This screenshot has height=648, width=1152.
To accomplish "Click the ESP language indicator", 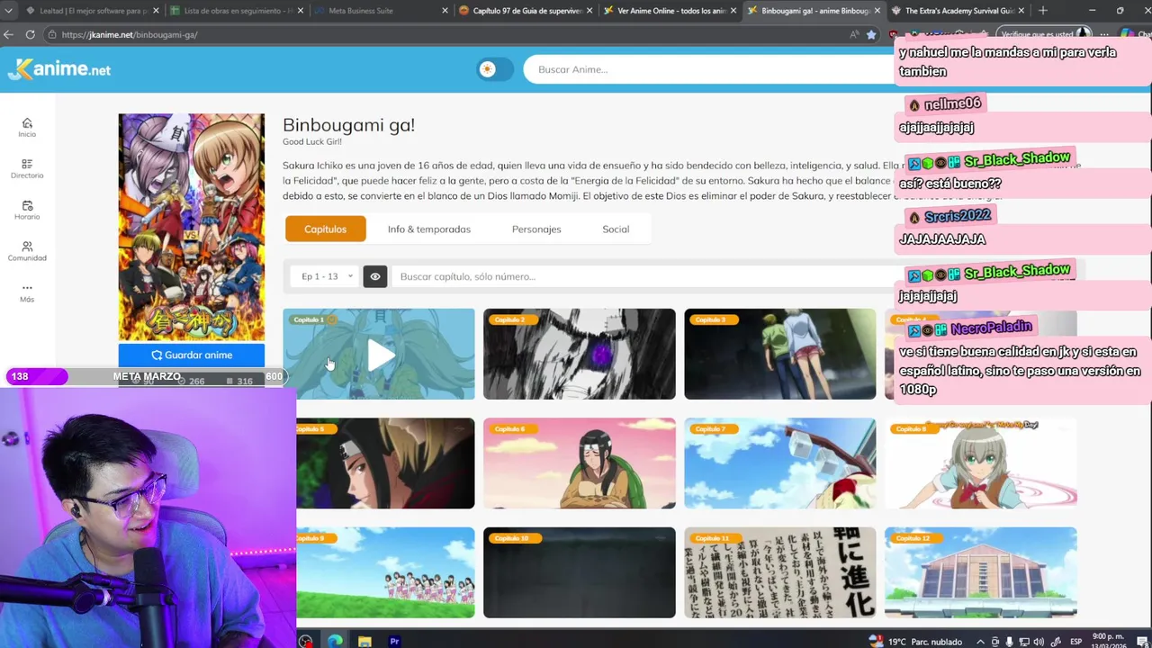I will pyautogui.click(x=1075, y=641).
